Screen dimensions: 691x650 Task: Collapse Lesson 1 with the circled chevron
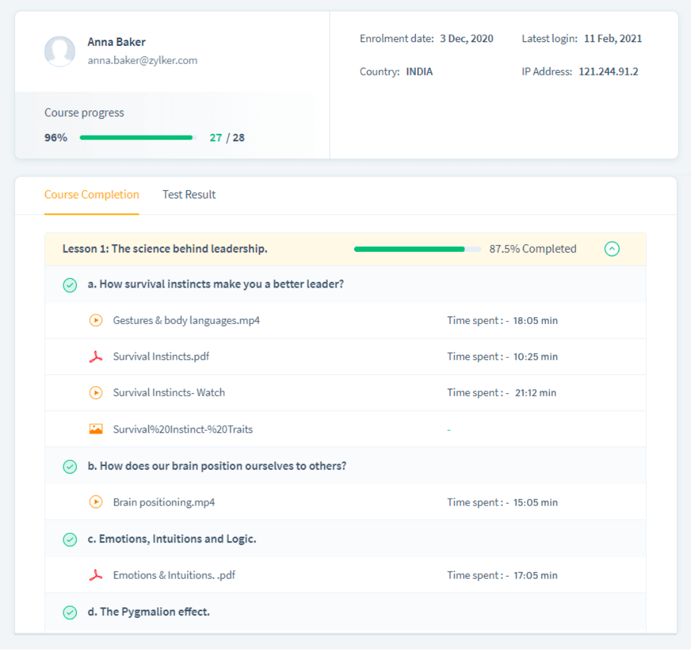point(612,249)
